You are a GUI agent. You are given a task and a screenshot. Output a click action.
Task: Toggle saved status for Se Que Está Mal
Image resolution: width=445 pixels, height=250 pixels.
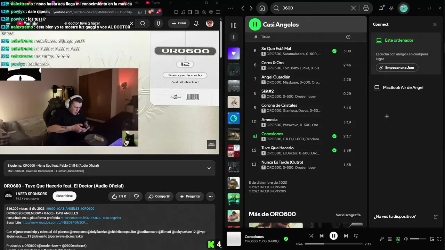(334, 51)
